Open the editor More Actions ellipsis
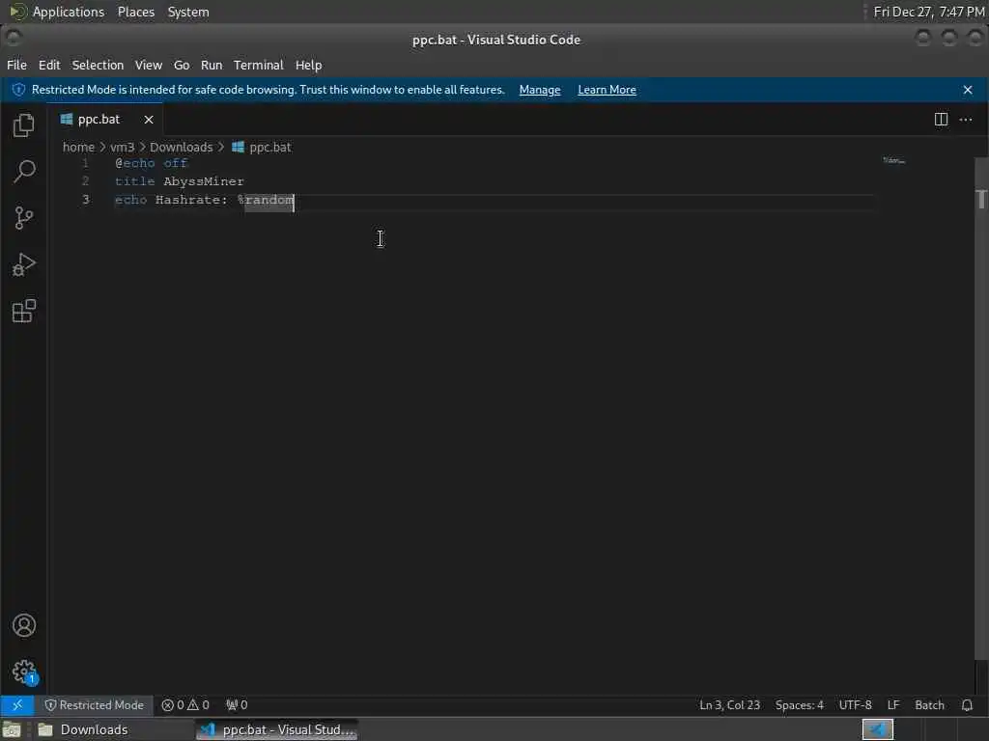The image size is (989, 741). (966, 119)
